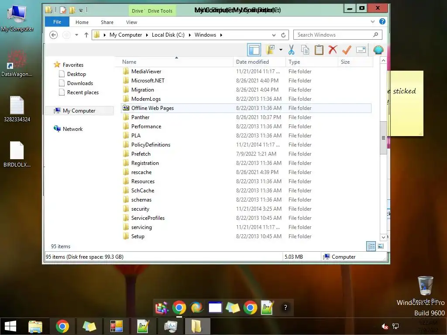Open the Customize Quick Access Toolbar dropdown
Screen dimensions: 447x335
click(81, 10)
